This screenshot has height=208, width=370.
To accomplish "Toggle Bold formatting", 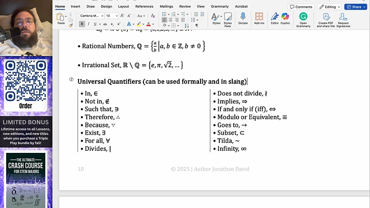I will pos(82,24).
